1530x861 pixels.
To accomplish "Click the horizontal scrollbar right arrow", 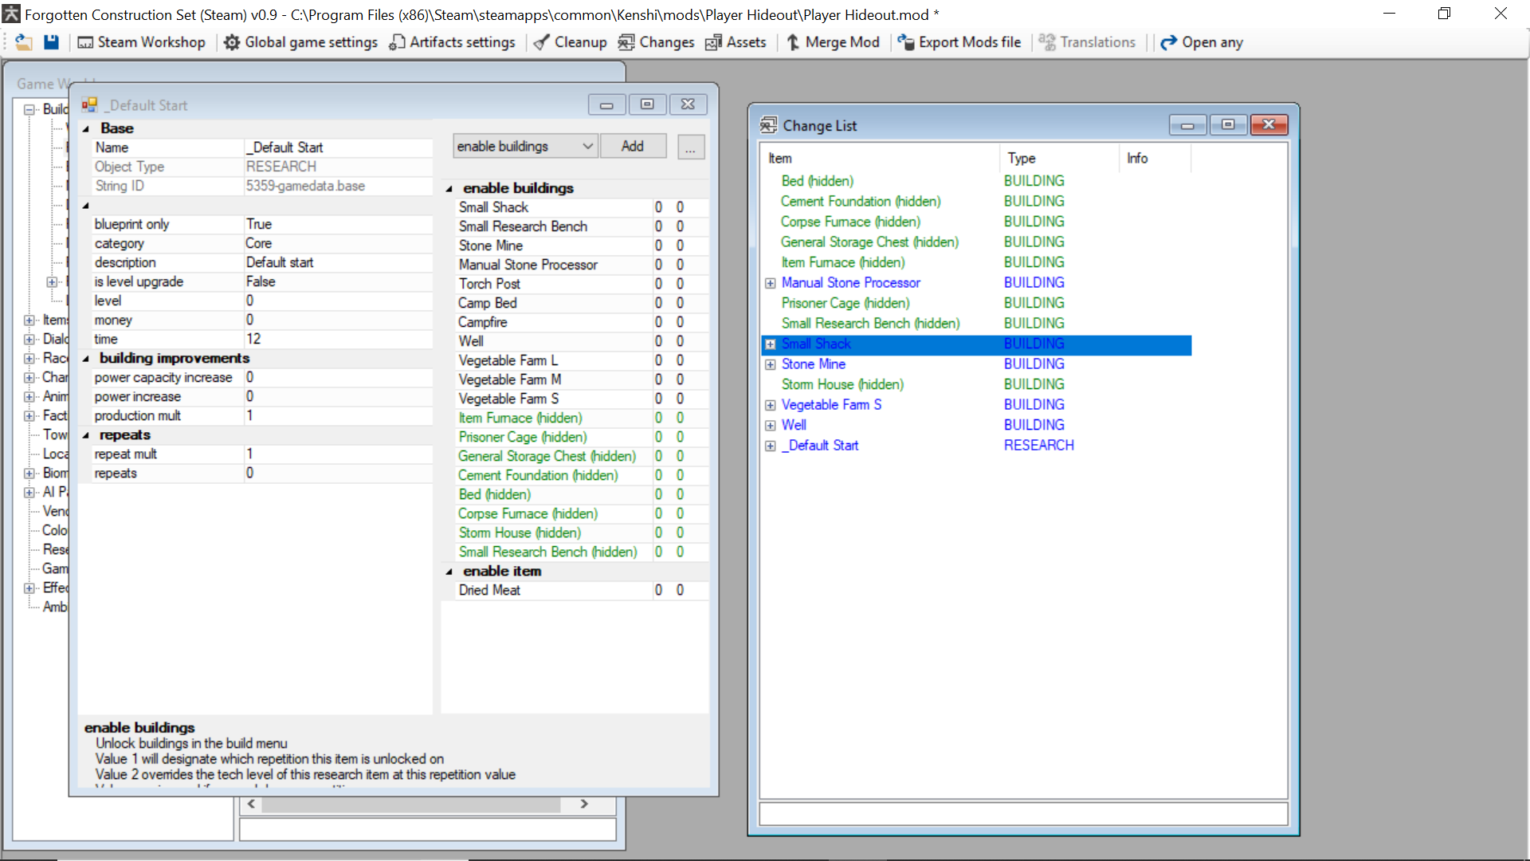I will [584, 804].
